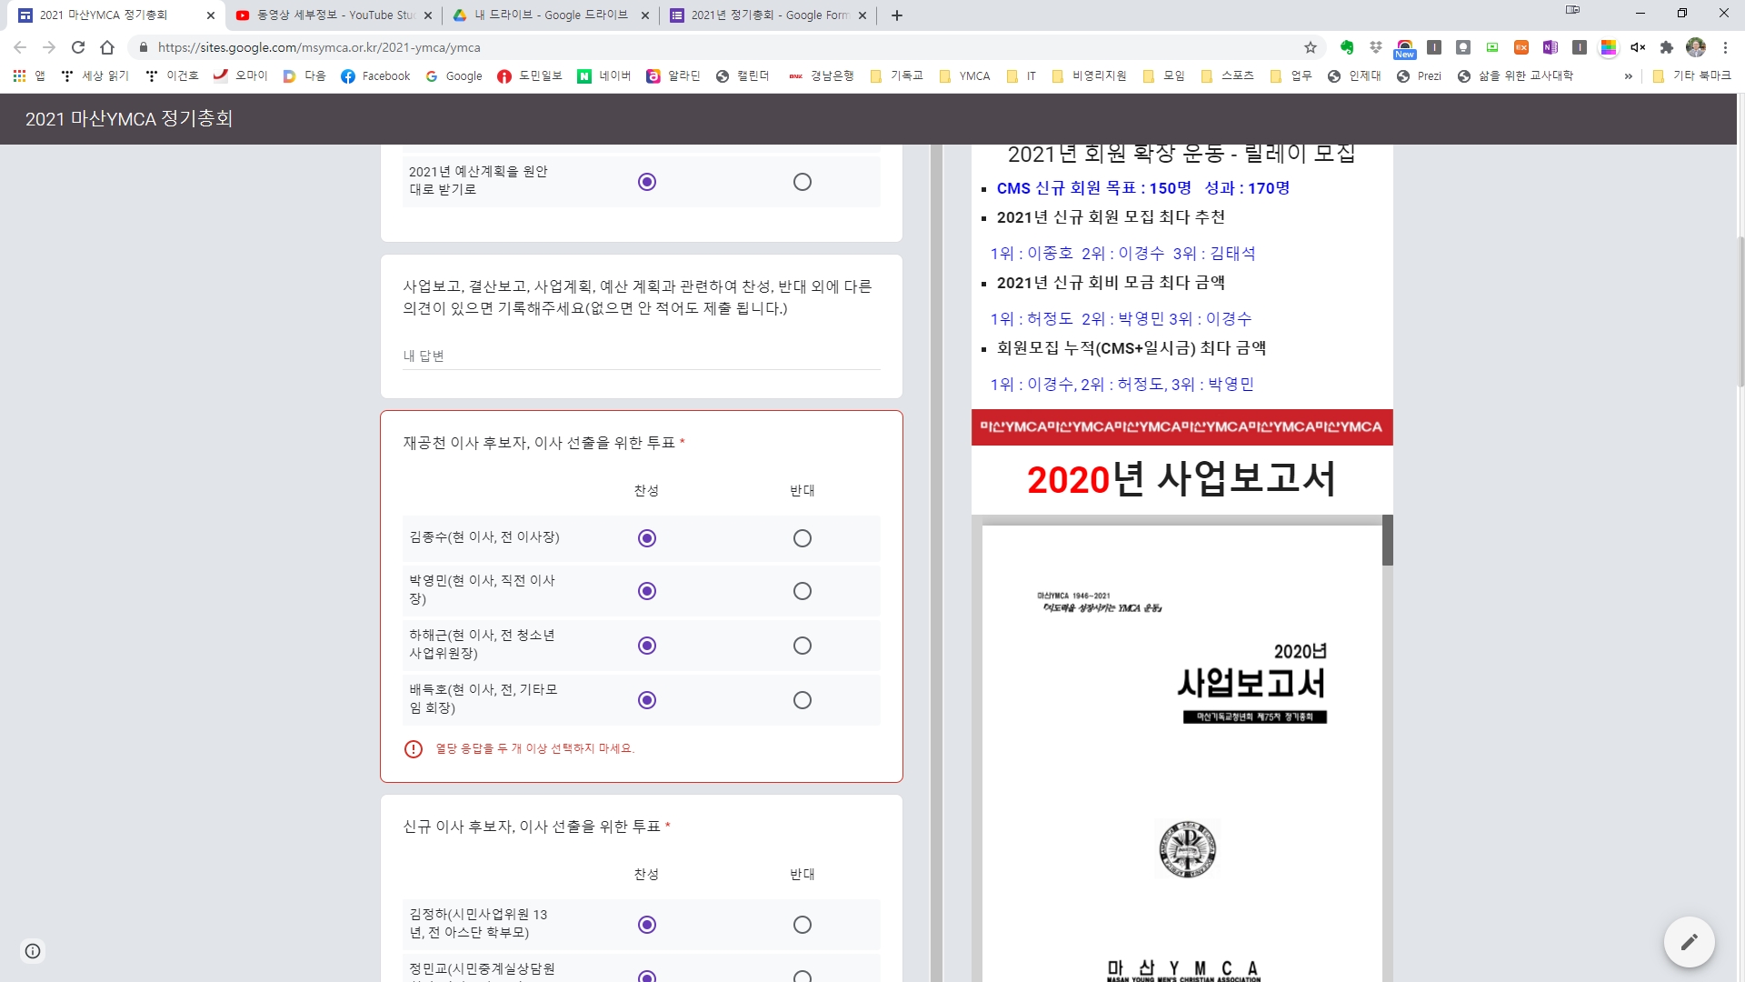Open the Chrome three-dot menu
This screenshot has width=1745, height=982.
point(1725,47)
